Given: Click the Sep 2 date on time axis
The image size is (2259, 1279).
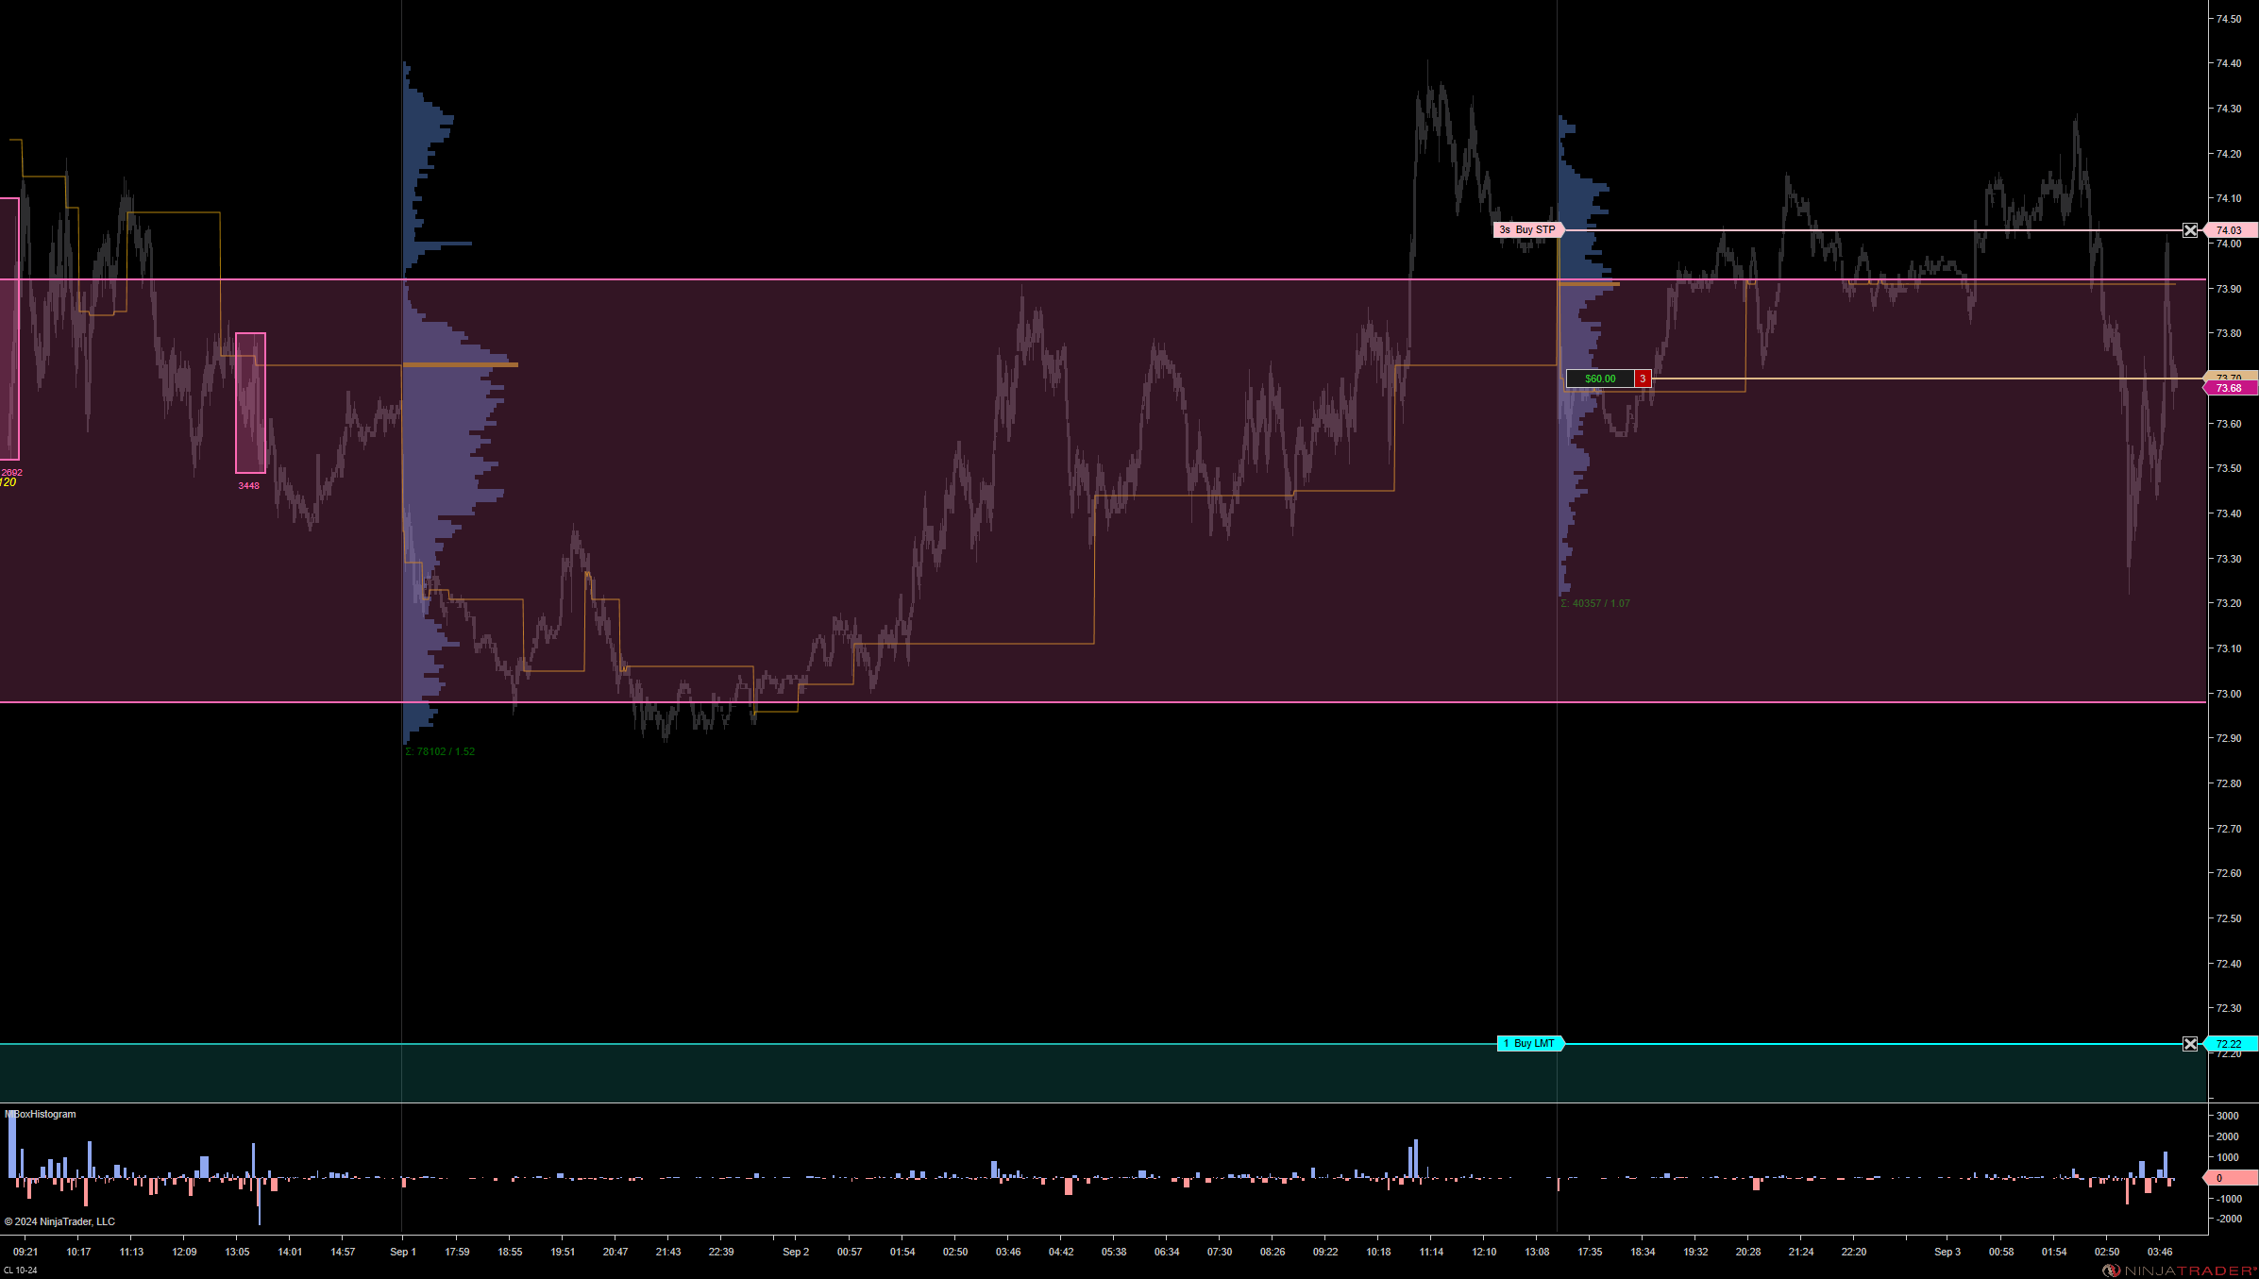Looking at the screenshot, I should pos(795,1252).
